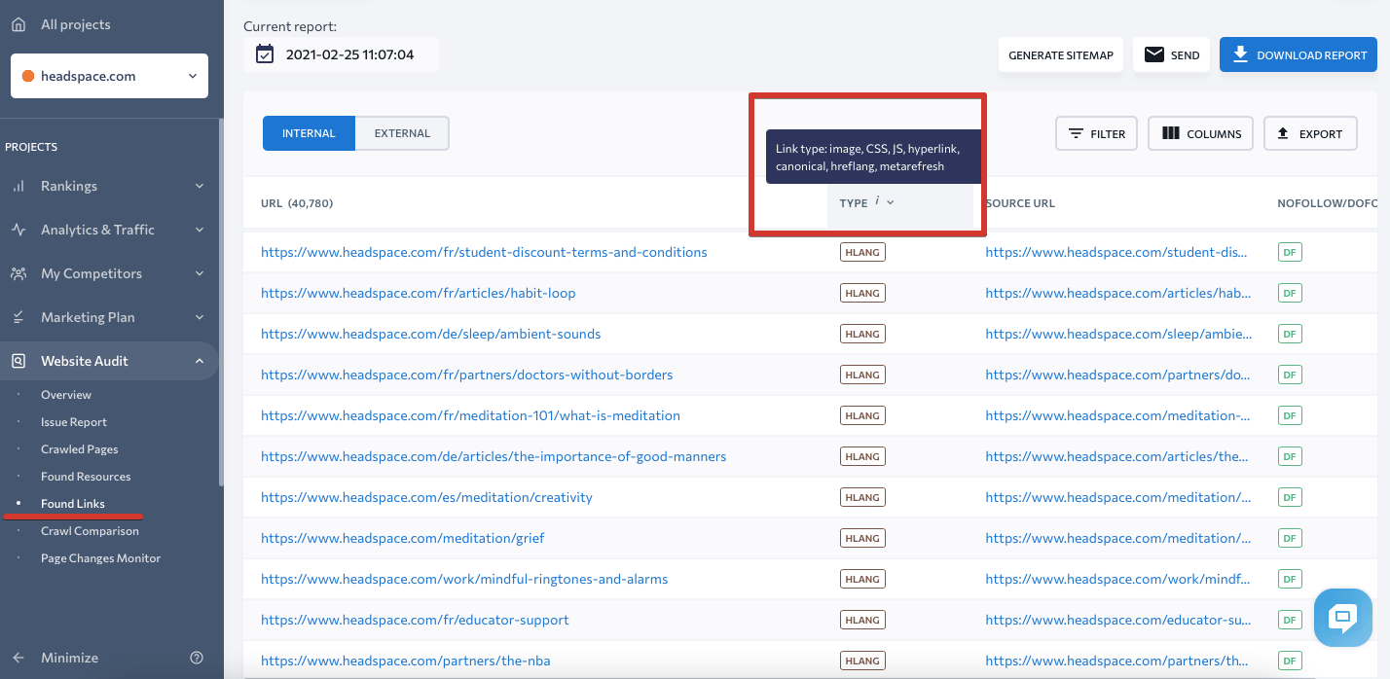1390x679 pixels.
Task: Open the what-is-meditation URL link
Action: pyautogui.click(x=470, y=415)
